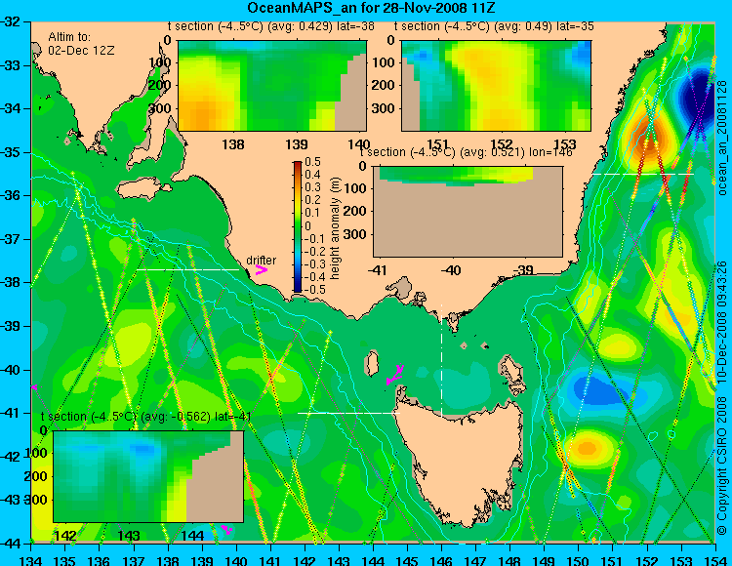Click the '10-Dec-2008 09:43:26' timestamp
Viewport: 732px width, 566px height.
722,321
